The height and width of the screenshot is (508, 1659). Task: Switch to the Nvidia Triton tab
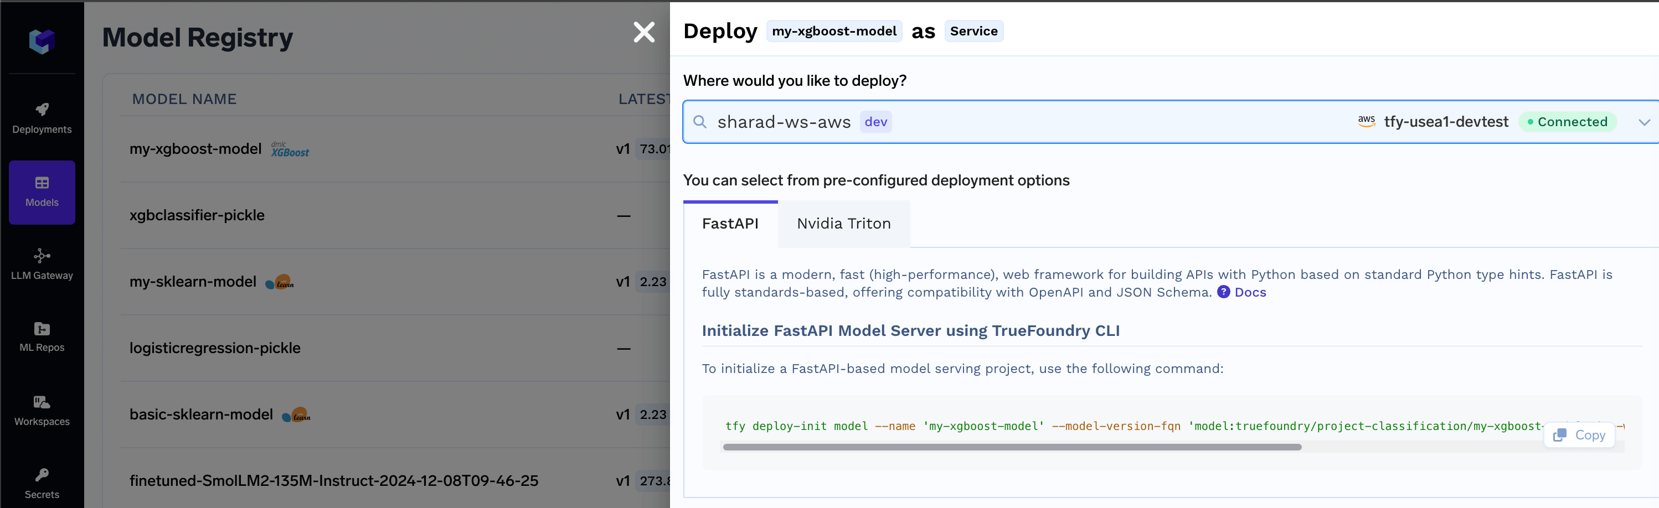click(x=844, y=224)
